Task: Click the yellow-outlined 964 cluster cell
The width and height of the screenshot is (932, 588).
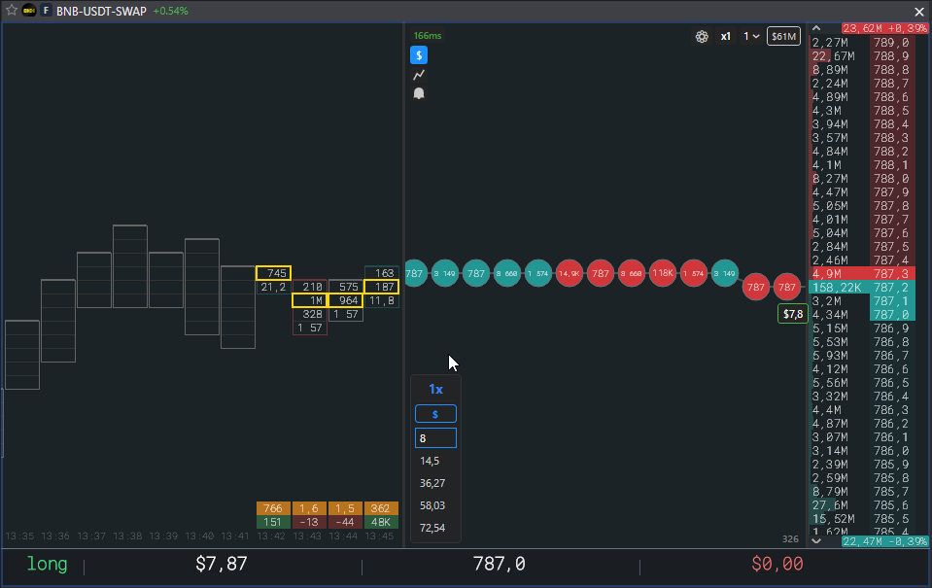Action: click(x=345, y=300)
